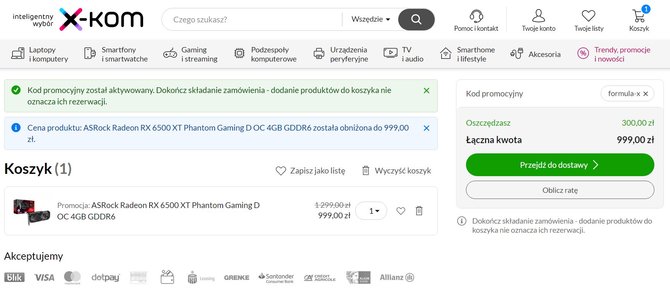This screenshot has width=670, height=298.
Task: Open the Koszyk cart icon
Action: pos(639,16)
